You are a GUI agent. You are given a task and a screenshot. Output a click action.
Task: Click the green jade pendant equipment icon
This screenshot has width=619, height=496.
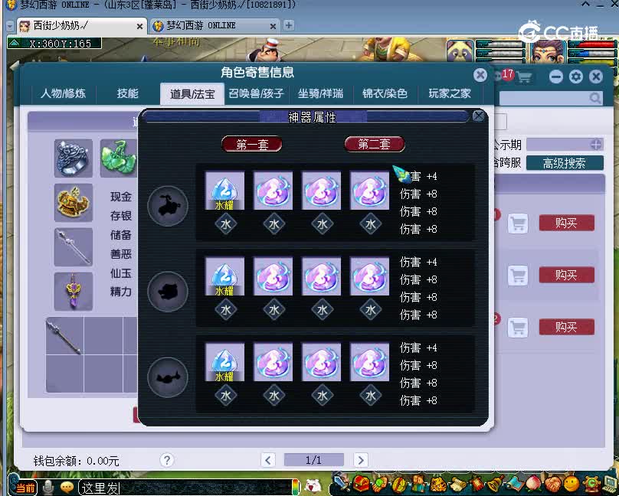(119, 158)
